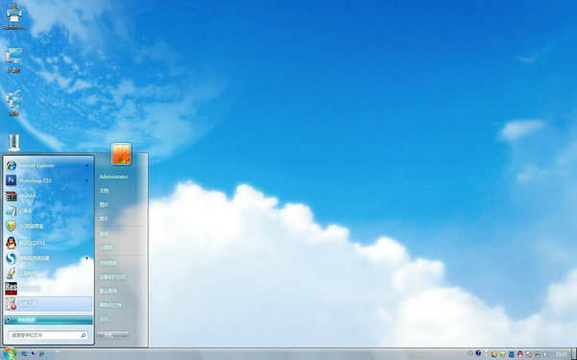Image resolution: width=577 pixels, height=360 pixels.
Task: Click the taskbar clock showing 15:15
Action: point(562,354)
